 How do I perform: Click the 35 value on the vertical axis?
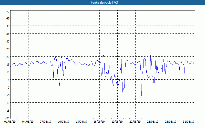(8, 34)
